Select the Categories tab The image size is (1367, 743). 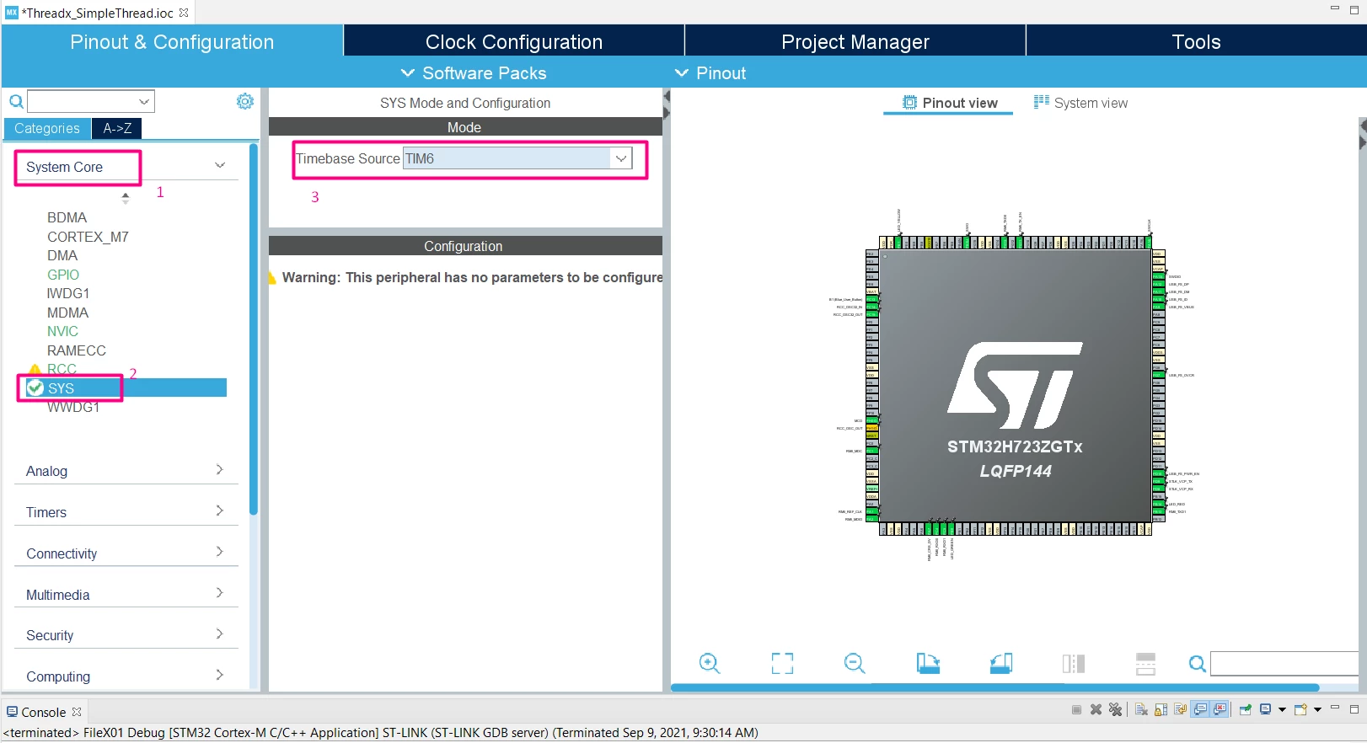click(47, 128)
